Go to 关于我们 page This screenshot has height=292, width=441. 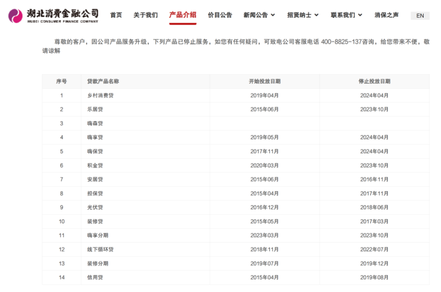pyautogui.click(x=145, y=15)
